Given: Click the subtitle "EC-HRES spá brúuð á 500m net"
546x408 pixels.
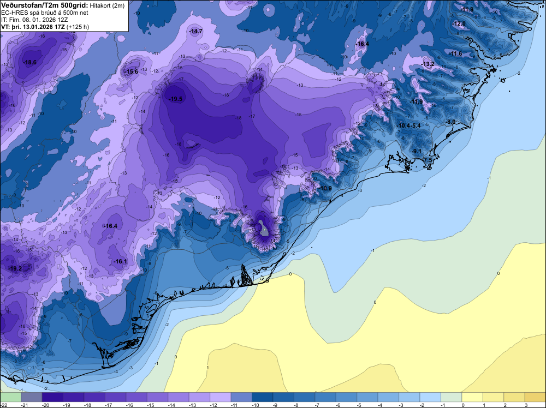Looking at the screenshot, I should coord(45,13).
